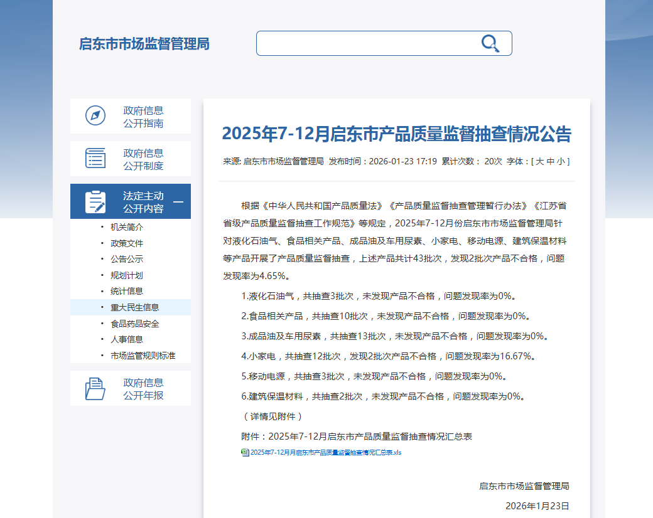Screen dimensions: 653x518
Task: Click the Excel file icon beside attachment
Action: tap(245, 452)
